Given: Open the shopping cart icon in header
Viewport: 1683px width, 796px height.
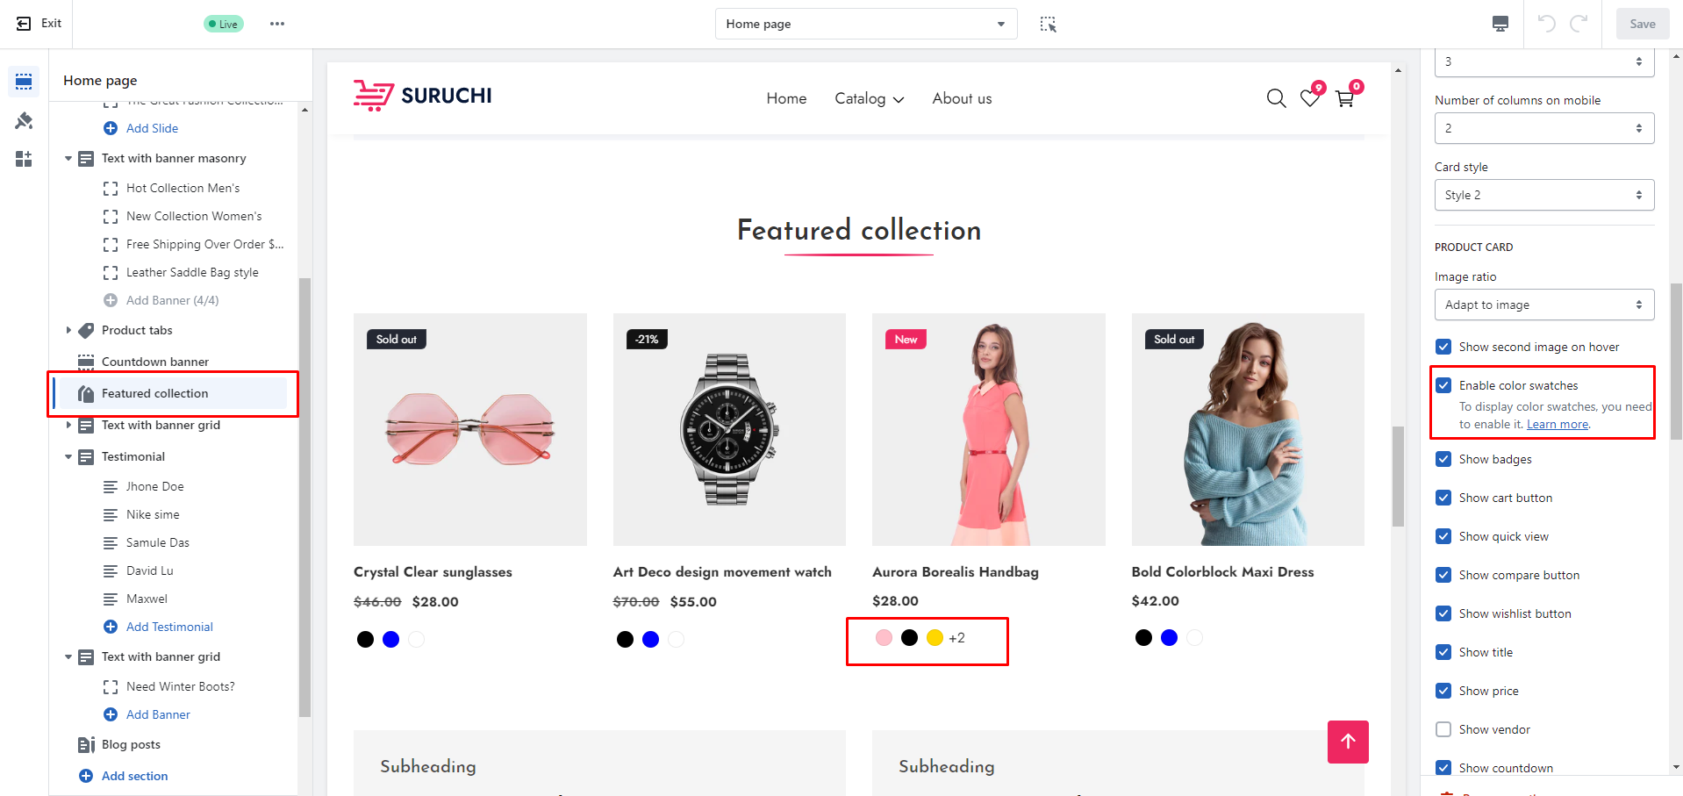Looking at the screenshot, I should 1344,98.
